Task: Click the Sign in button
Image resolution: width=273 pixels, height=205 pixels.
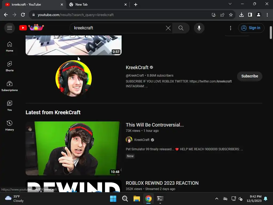Action: [x=251, y=28]
